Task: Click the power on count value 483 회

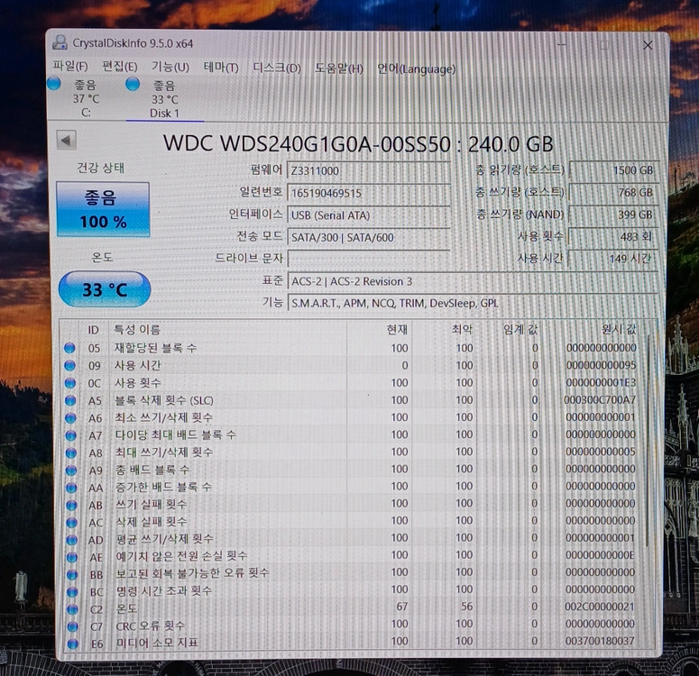Action: point(613,236)
